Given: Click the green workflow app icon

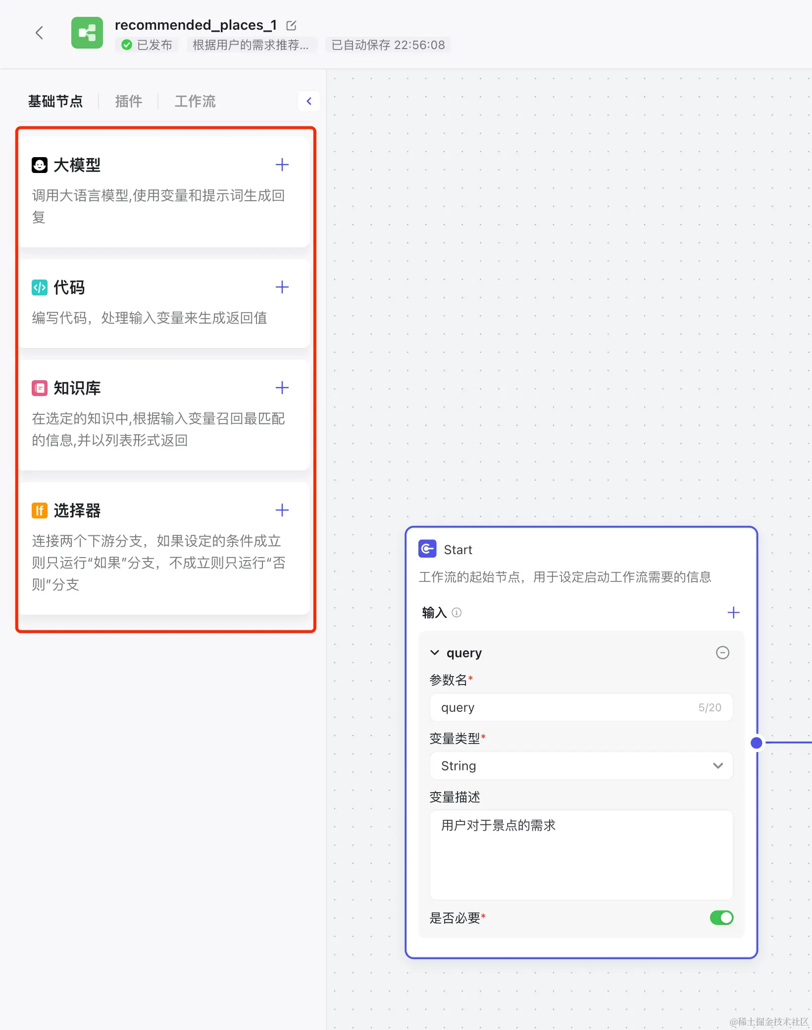Looking at the screenshot, I should 87,33.
